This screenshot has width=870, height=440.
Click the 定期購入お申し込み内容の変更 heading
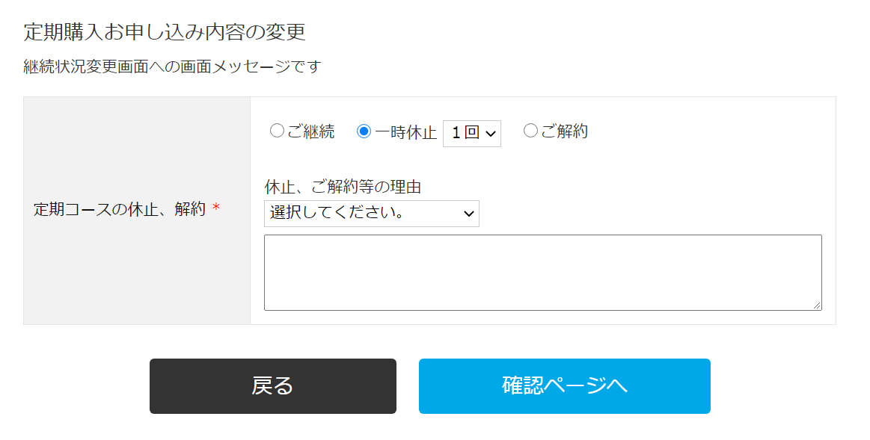click(x=165, y=32)
